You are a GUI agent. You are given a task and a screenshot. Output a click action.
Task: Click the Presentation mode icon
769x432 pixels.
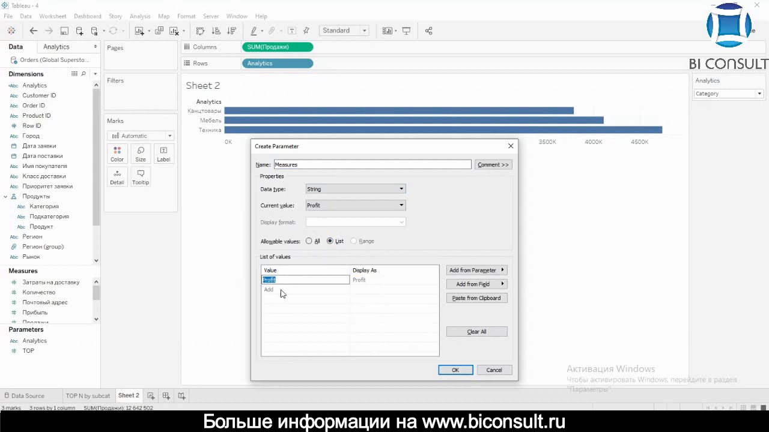point(407,31)
